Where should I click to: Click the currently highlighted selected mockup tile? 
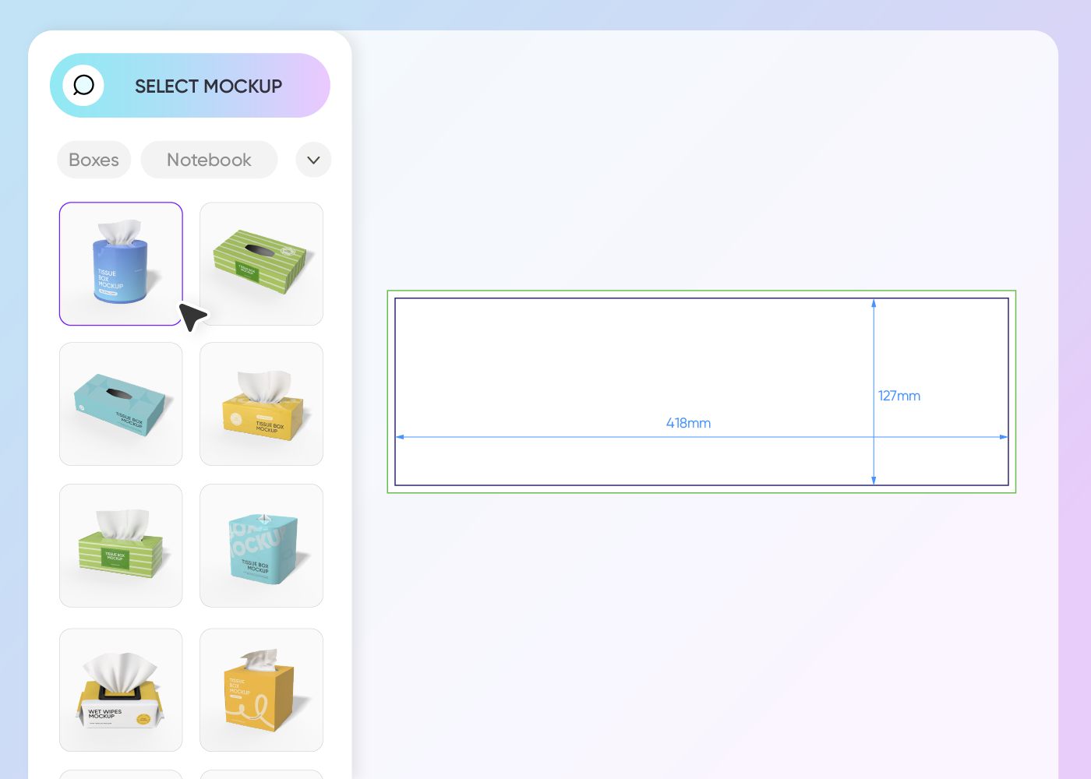[121, 263]
